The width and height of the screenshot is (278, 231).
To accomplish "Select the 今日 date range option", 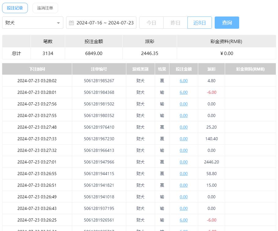I will pos(151,23).
